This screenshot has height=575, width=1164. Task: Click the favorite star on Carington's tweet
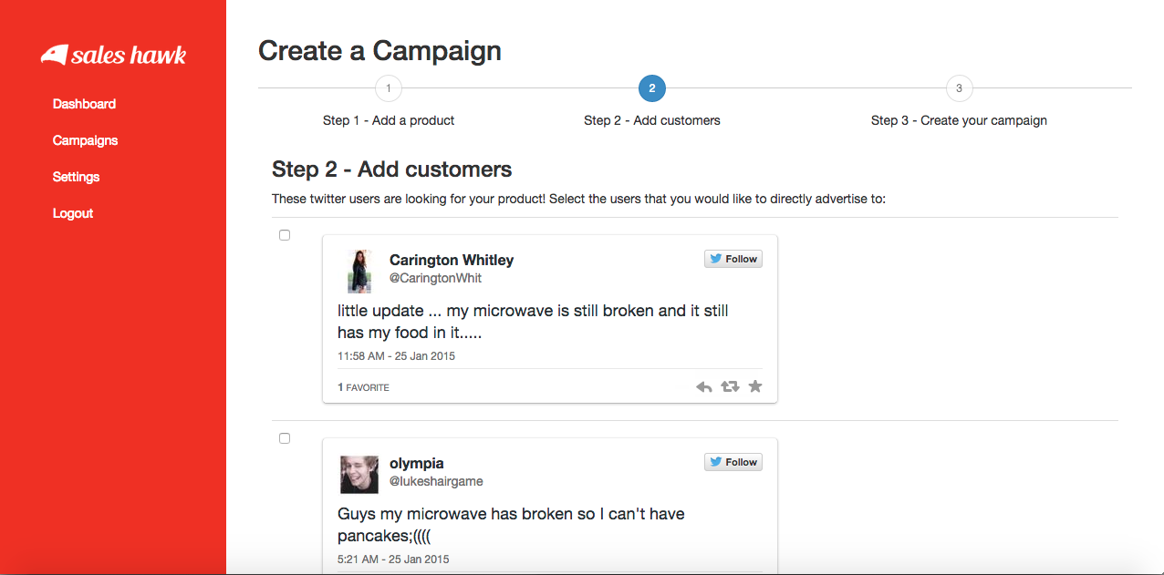pyautogui.click(x=755, y=386)
